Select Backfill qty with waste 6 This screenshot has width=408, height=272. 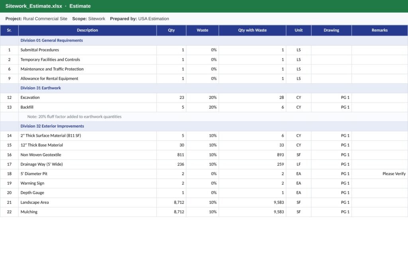252,107
